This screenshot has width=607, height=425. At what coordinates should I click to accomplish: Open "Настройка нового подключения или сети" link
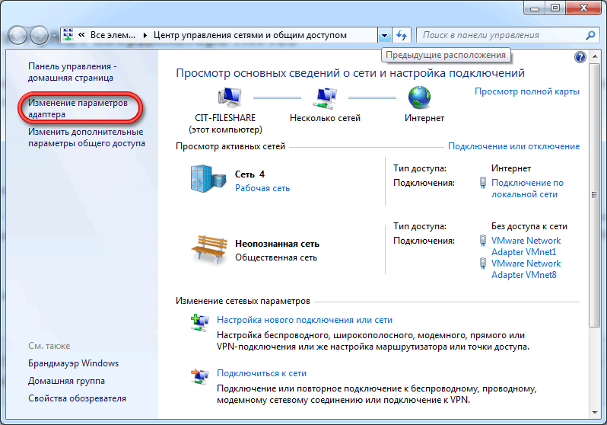pos(304,320)
